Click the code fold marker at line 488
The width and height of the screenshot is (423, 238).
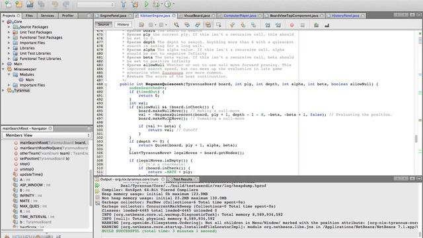click(x=106, y=84)
